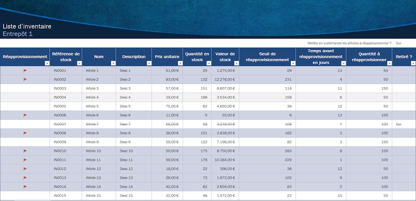Select the Article 14 name cell

pos(99,187)
